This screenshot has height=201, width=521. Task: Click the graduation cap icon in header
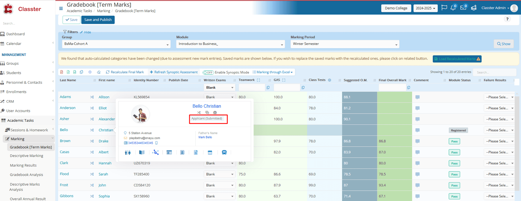[474, 8]
